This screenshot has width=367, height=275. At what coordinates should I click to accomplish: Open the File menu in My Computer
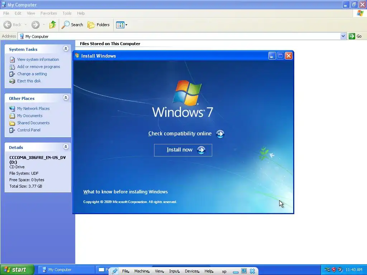click(x=6, y=13)
